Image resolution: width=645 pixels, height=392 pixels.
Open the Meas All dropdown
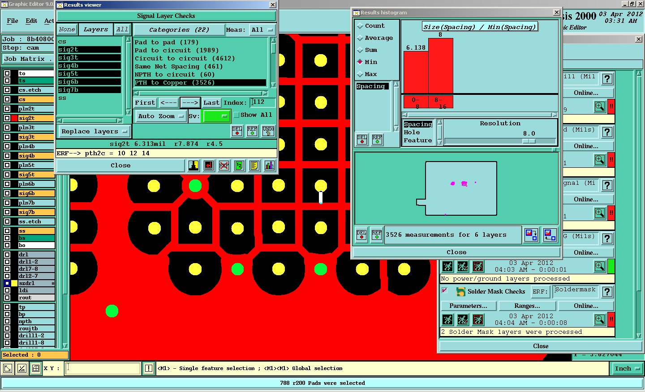point(262,30)
